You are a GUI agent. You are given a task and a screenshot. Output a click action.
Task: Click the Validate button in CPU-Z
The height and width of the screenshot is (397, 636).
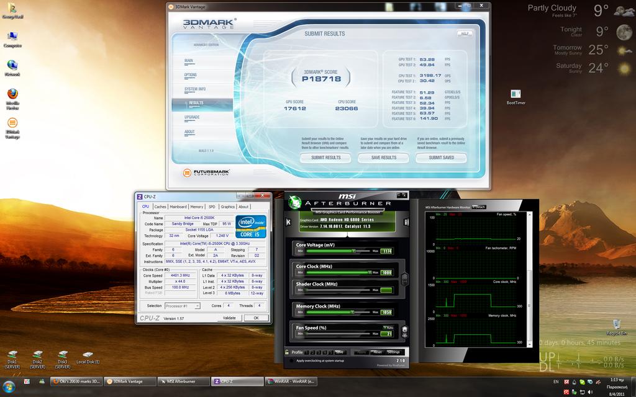pyautogui.click(x=229, y=318)
